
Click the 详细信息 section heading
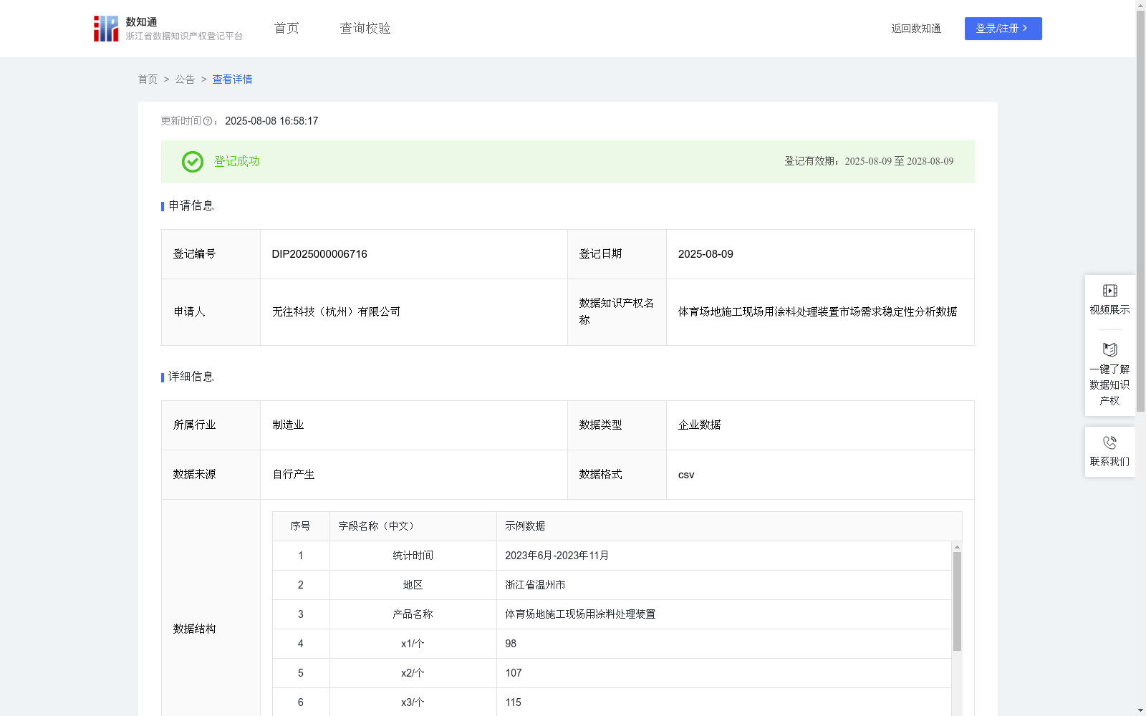coord(191,377)
